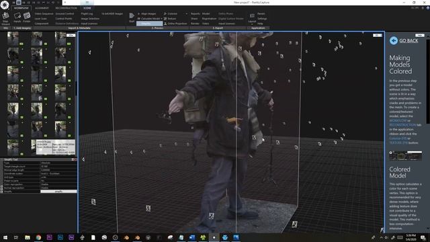The width and height of the screenshot is (430, 242).
Task: Open the Calculate Model dropdown arrow
Action: tap(161, 19)
